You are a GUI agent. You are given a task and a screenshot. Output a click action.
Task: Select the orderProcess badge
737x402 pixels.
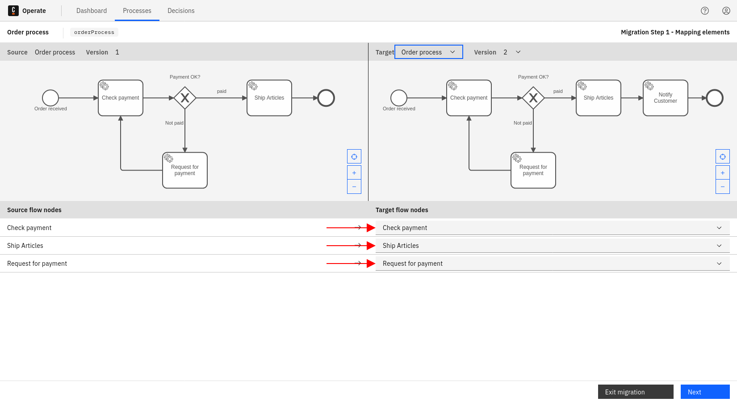coord(94,32)
